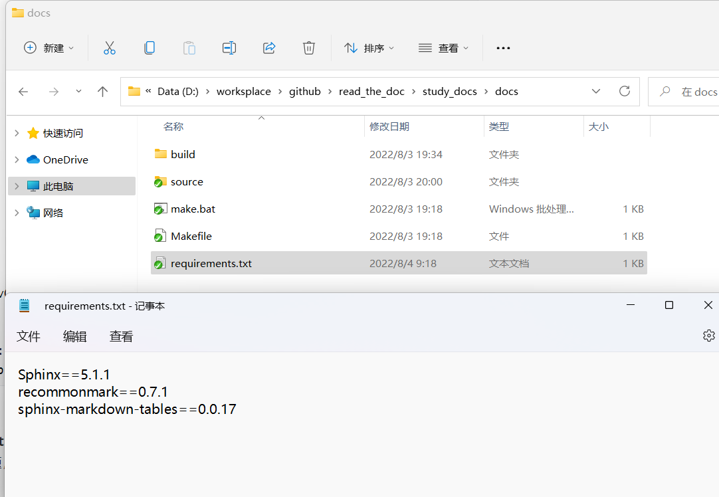The width and height of the screenshot is (719, 497).
Task: Click the Copy icon in toolbar
Action: pos(150,48)
